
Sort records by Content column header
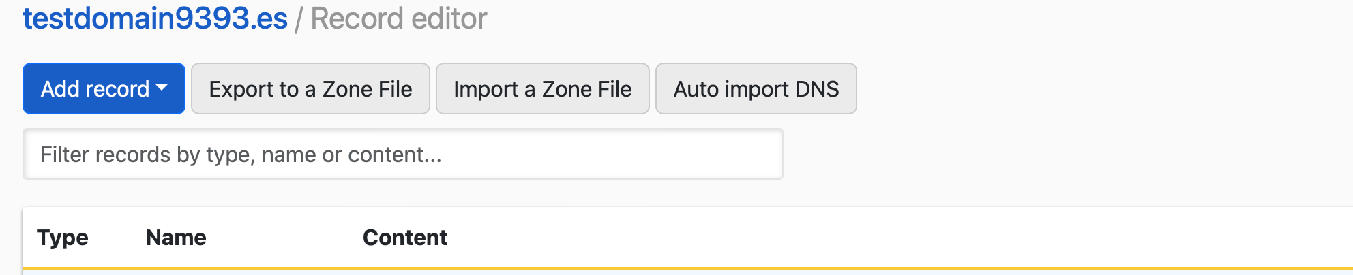(x=405, y=238)
